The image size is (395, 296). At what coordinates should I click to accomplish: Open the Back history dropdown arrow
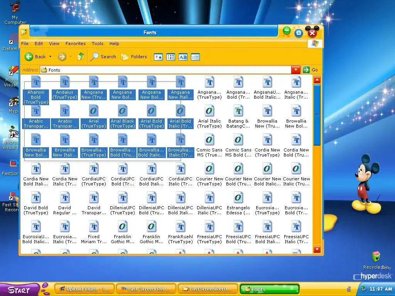pyautogui.click(x=51, y=57)
